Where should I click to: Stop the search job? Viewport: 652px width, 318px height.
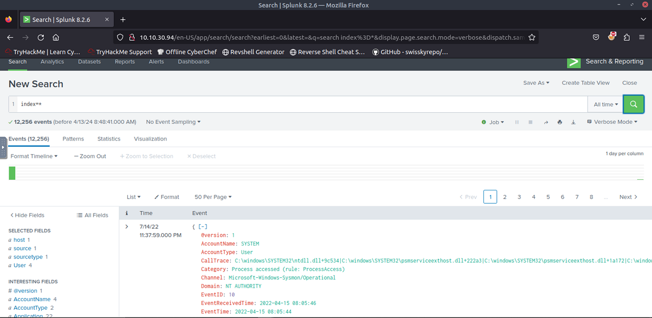click(531, 122)
